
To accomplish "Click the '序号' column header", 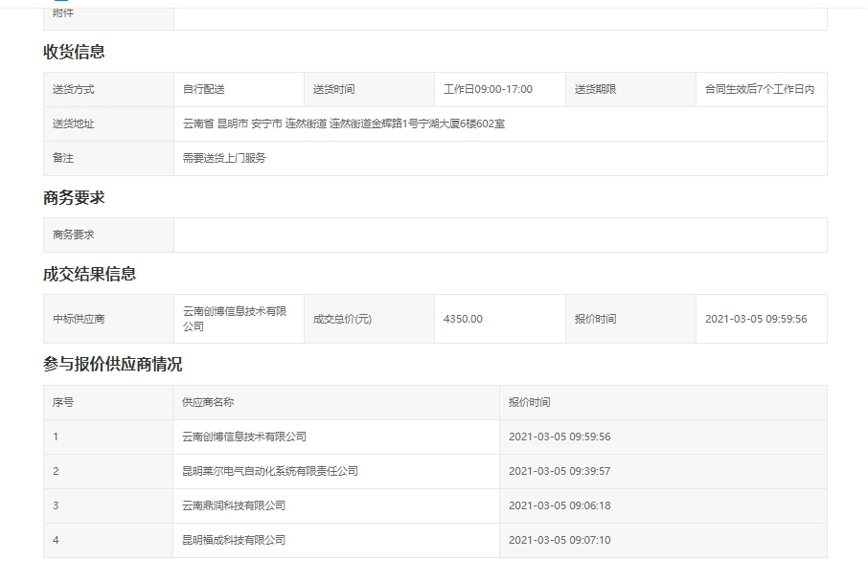I will point(108,402).
